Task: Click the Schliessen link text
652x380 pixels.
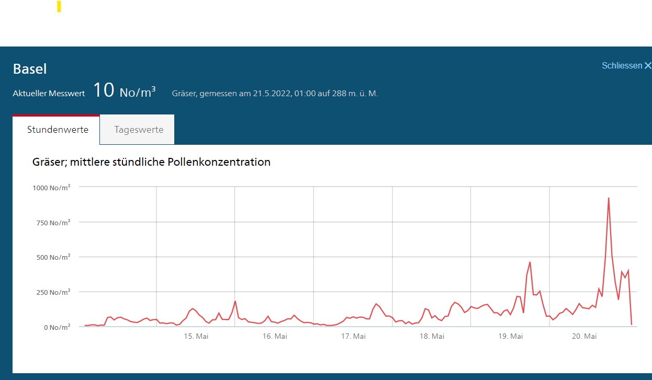Action: 622,66
